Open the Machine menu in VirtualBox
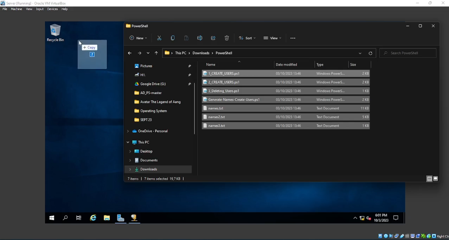The width and height of the screenshot is (449, 240). [16, 9]
